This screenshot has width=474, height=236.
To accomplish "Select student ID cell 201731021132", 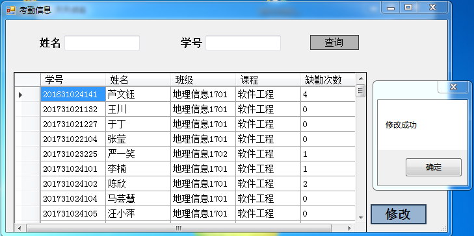I will 73,110.
